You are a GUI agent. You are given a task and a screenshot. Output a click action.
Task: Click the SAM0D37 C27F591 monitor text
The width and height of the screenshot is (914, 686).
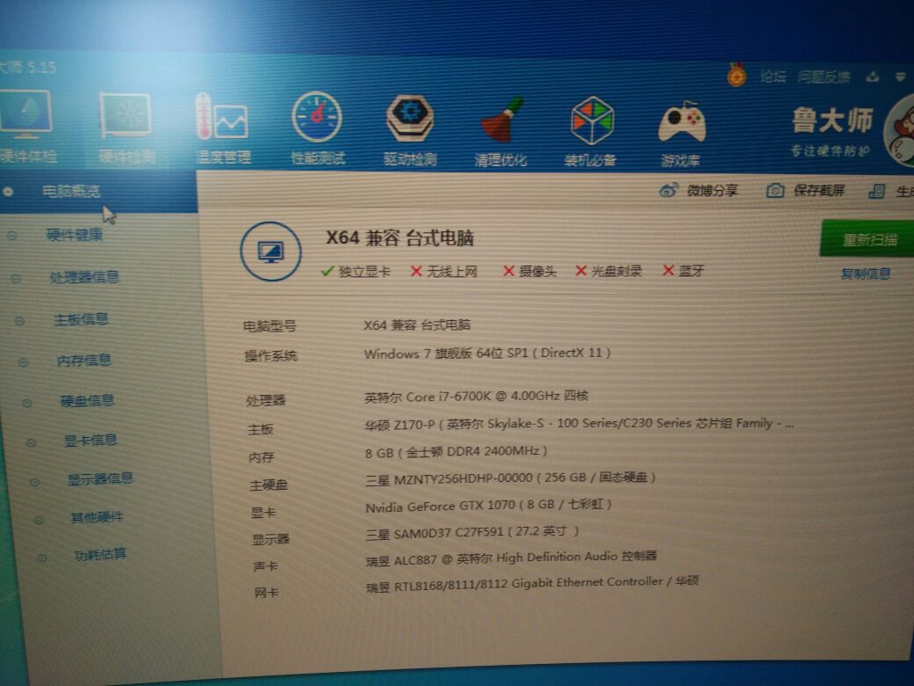[x=472, y=532]
